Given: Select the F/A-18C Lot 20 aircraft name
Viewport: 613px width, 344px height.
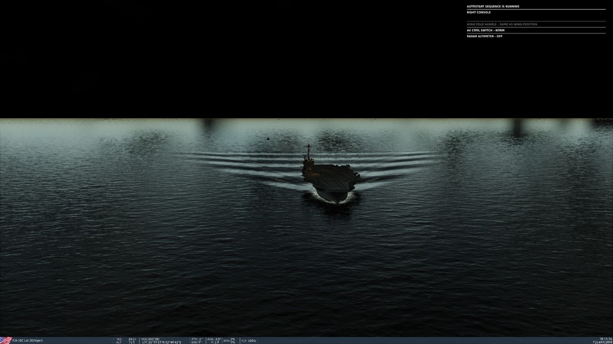Looking at the screenshot, I should tap(28, 340).
